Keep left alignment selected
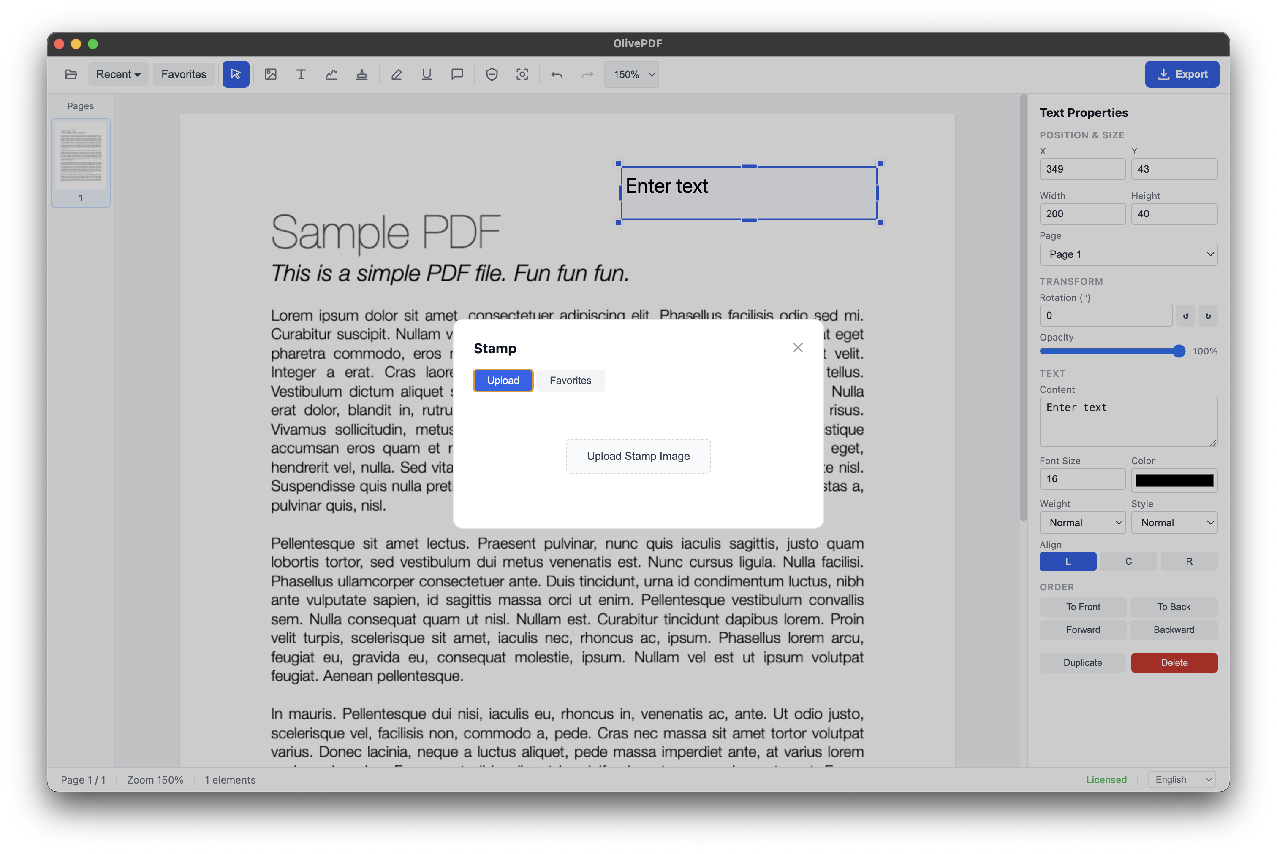This screenshot has width=1277, height=854. (1067, 562)
